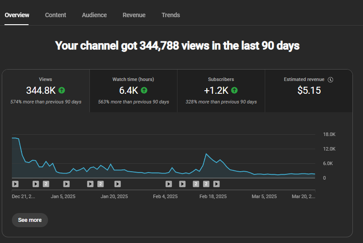
Task: Click green up arrow next to 344.8K
Action: pyautogui.click(x=62, y=90)
